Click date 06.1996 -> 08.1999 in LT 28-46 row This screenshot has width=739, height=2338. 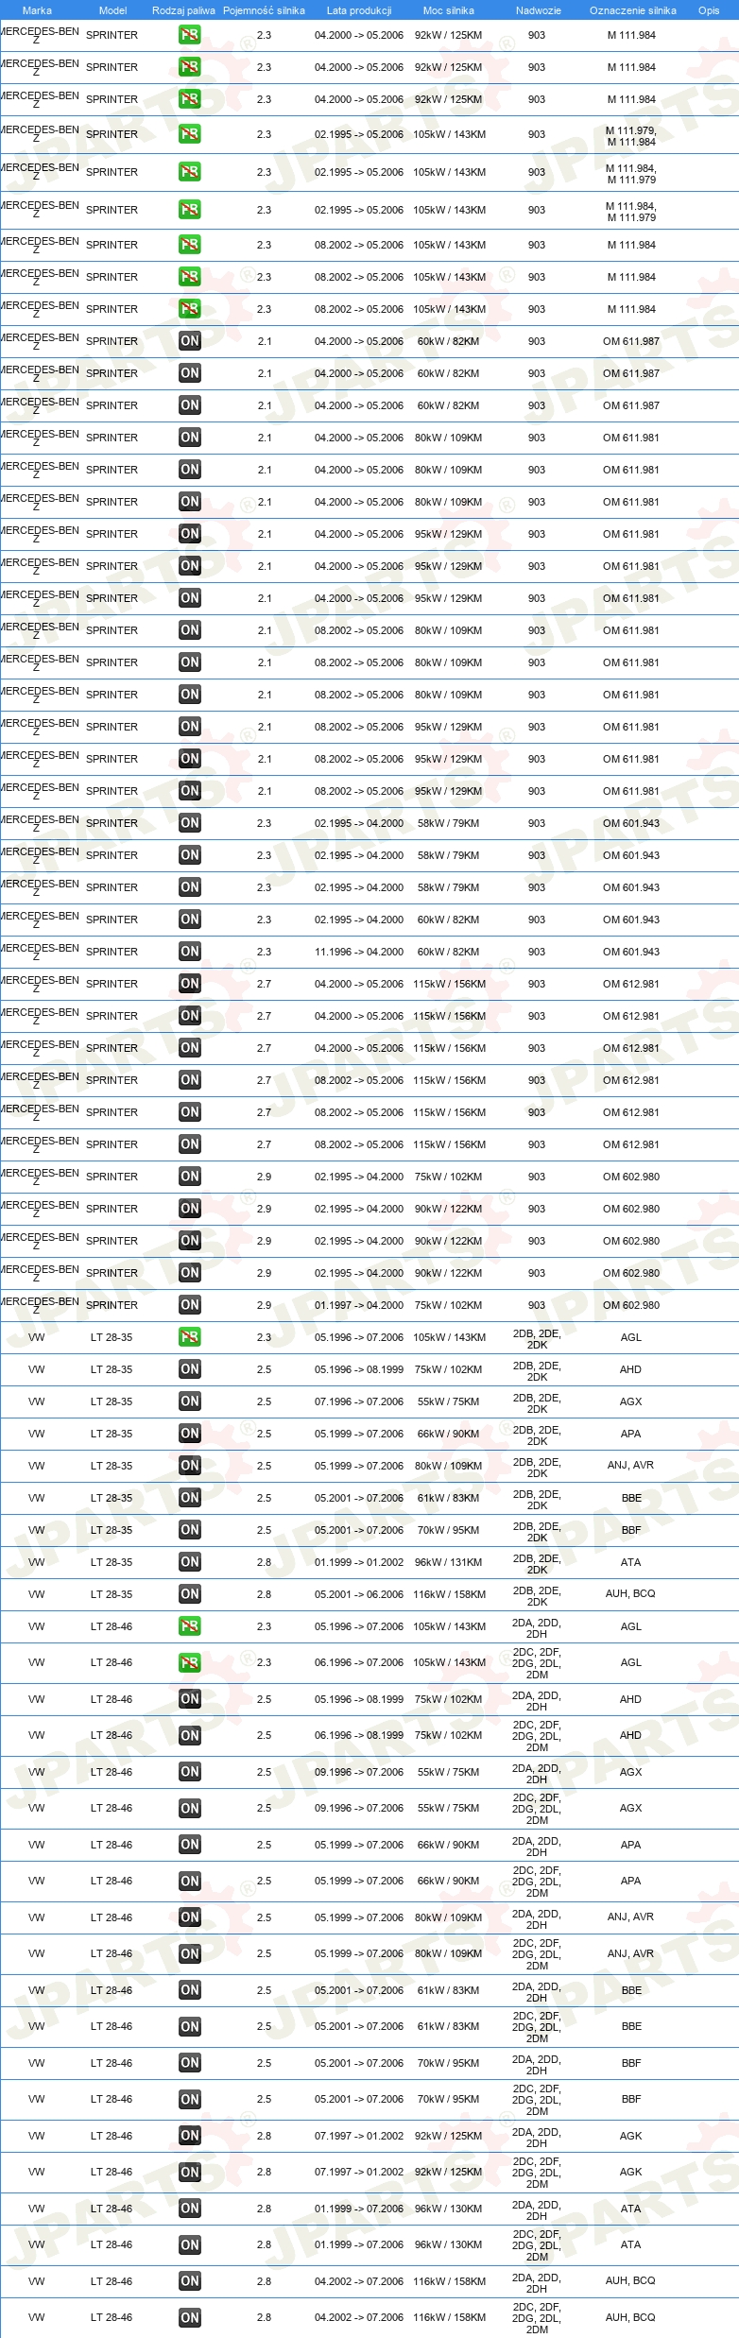click(359, 1736)
